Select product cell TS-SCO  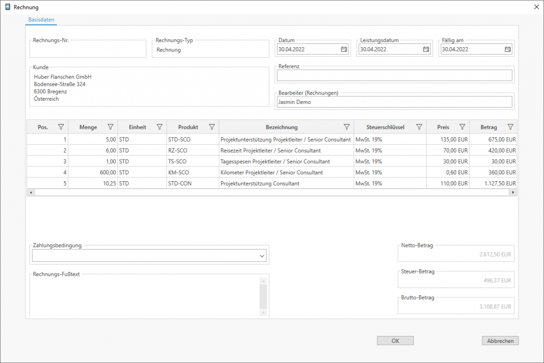click(193, 161)
